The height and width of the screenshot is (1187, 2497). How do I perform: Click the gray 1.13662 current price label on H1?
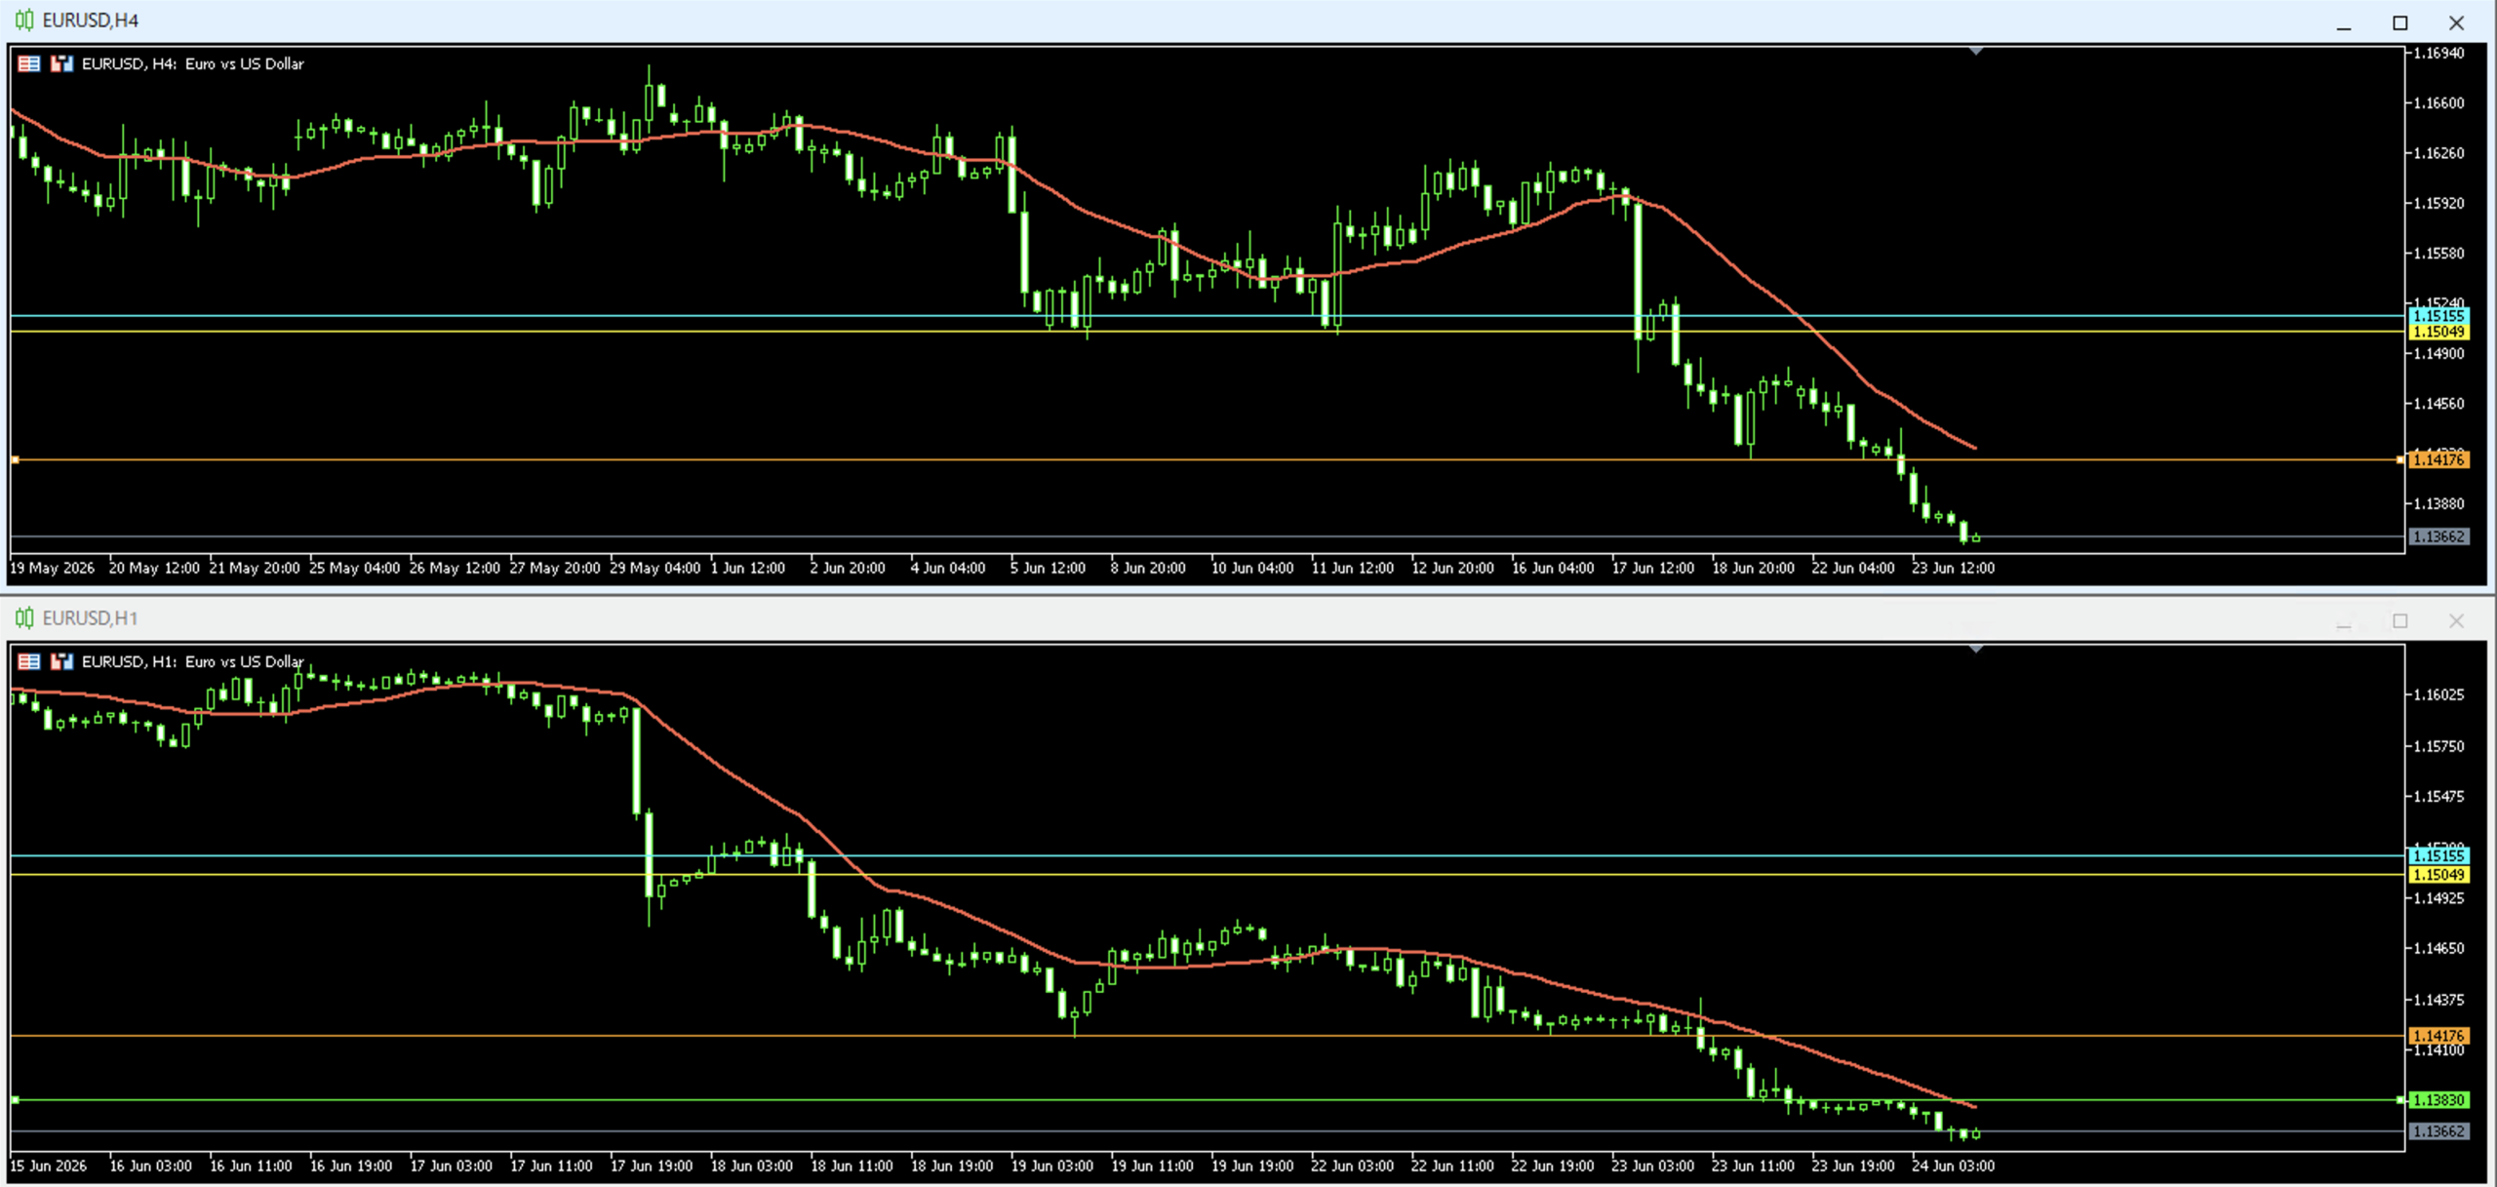(x=2438, y=1131)
